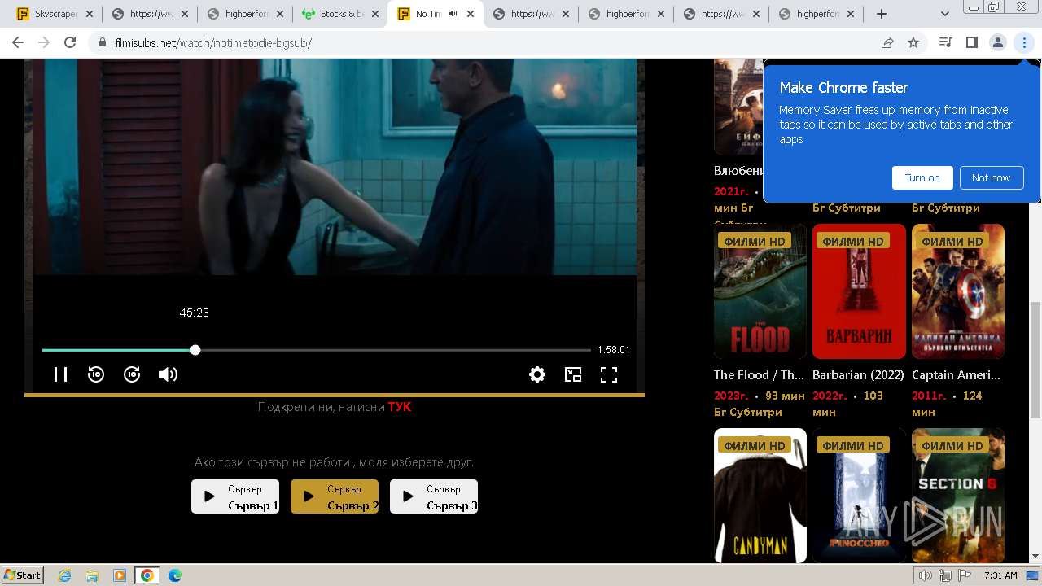Open File Explorer from taskbar
The image size is (1042, 586).
pos(92,575)
